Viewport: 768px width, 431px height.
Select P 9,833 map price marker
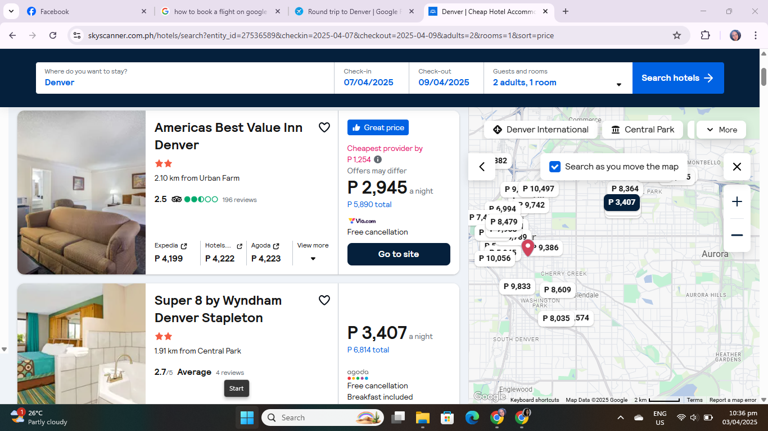(x=517, y=287)
